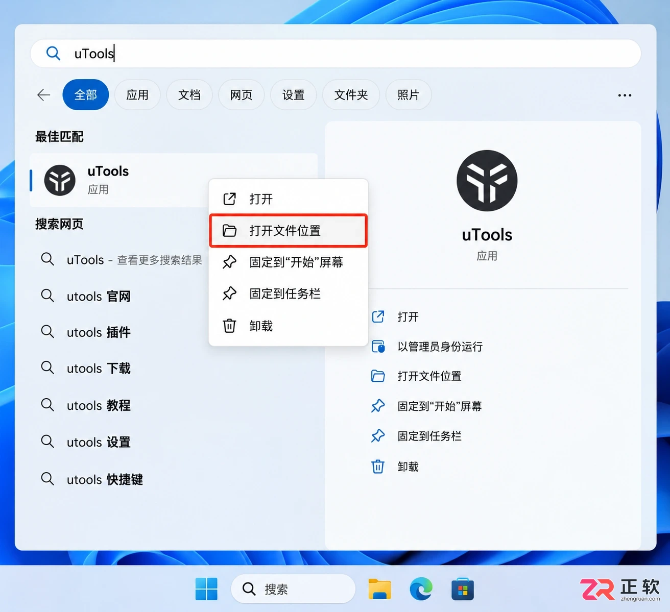Image resolution: width=670 pixels, height=612 pixels.
Task: Click the search icon beside 'utools 官网'
Action: pyautogui.click(x=47, y=296)
